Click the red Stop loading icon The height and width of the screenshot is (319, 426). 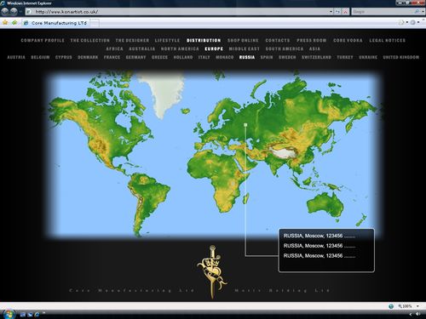345,12
